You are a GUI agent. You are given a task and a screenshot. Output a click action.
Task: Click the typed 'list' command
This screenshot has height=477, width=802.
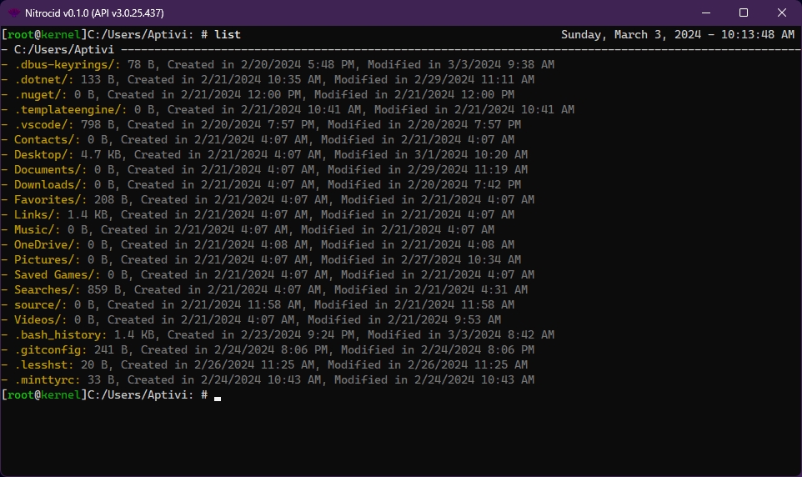click(x=228, y=35)
